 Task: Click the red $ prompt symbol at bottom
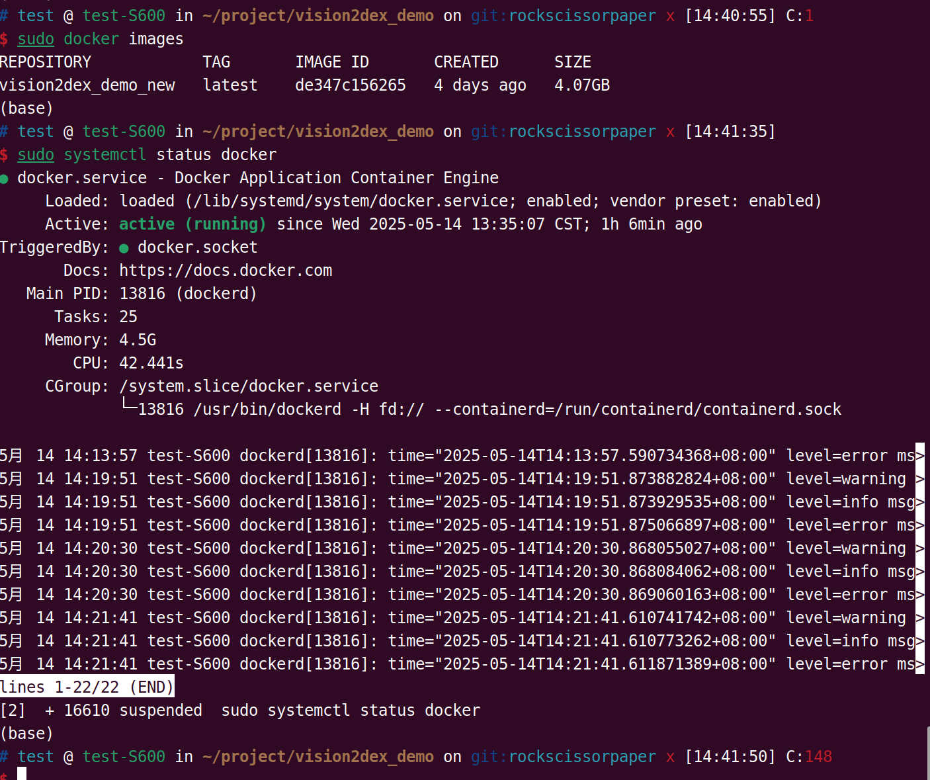pos(4,777)
